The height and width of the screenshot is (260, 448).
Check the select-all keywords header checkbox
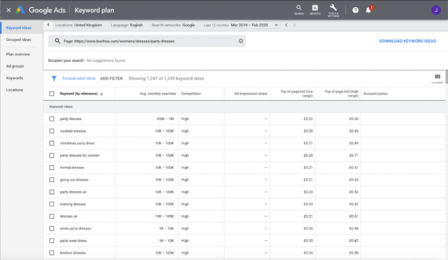click(x=52, y=93)
